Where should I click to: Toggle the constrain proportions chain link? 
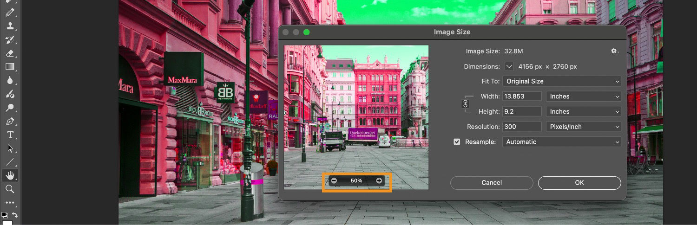click(x=465, y=104)
